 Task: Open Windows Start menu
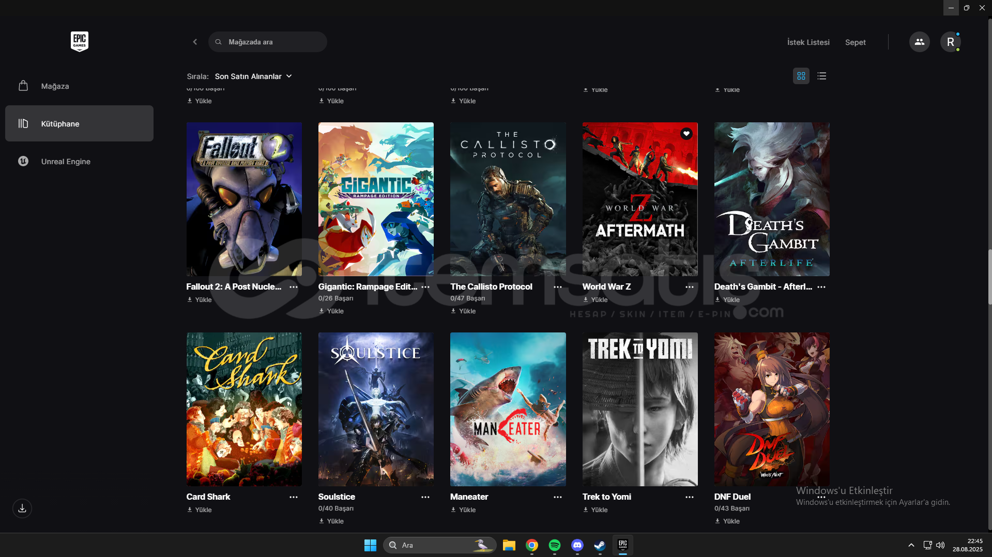tap(370, 545)
